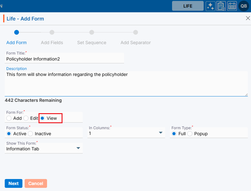
Task: Select the Edit radio option
Action: [x=26, y=118]
